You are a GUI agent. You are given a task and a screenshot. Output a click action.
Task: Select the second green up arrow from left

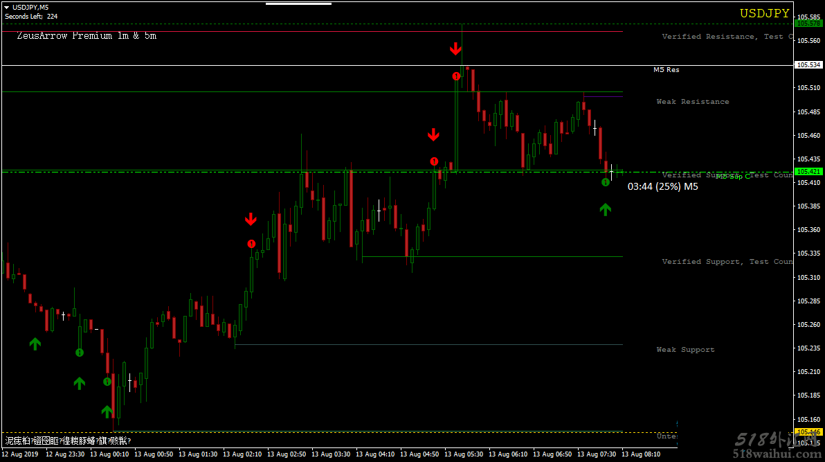point(80,383)
